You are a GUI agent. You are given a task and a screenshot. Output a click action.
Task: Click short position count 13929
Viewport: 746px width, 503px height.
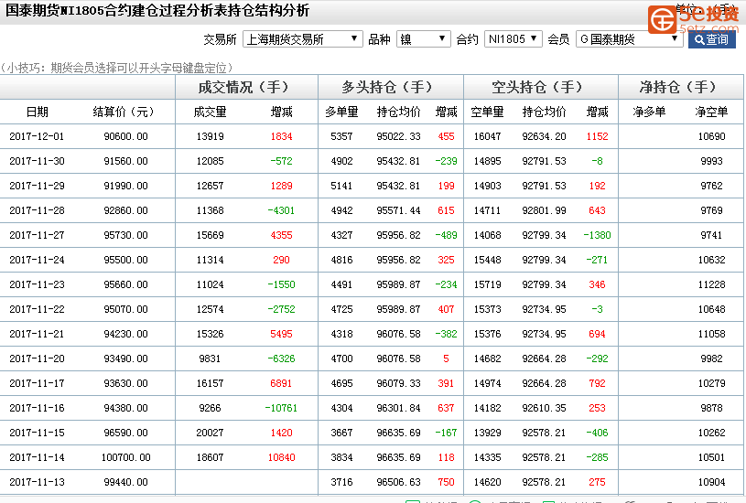pos(487,433)
